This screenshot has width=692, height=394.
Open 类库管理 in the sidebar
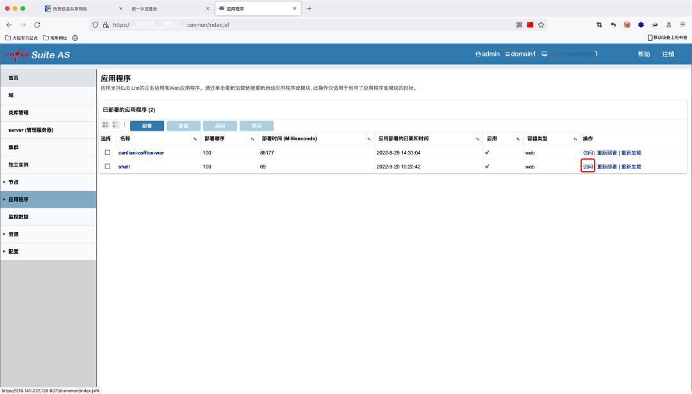coord(48,113)
